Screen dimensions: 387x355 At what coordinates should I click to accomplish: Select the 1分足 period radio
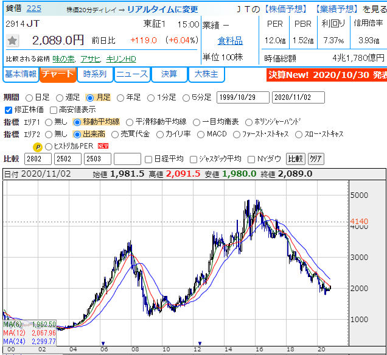click(x=151, y=98)
